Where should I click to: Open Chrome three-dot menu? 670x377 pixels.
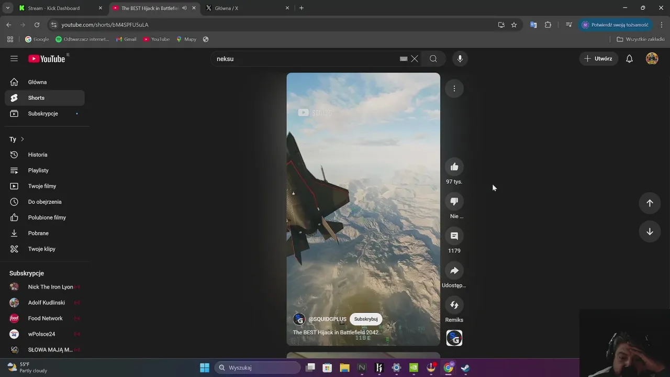pyautogui.click(x=662, y=25)
